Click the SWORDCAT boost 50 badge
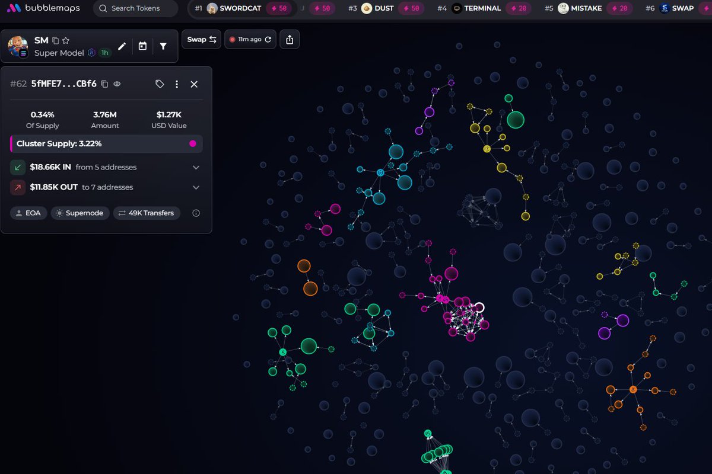This screenshot has height=474, width=712. click(x=279, y=8)
